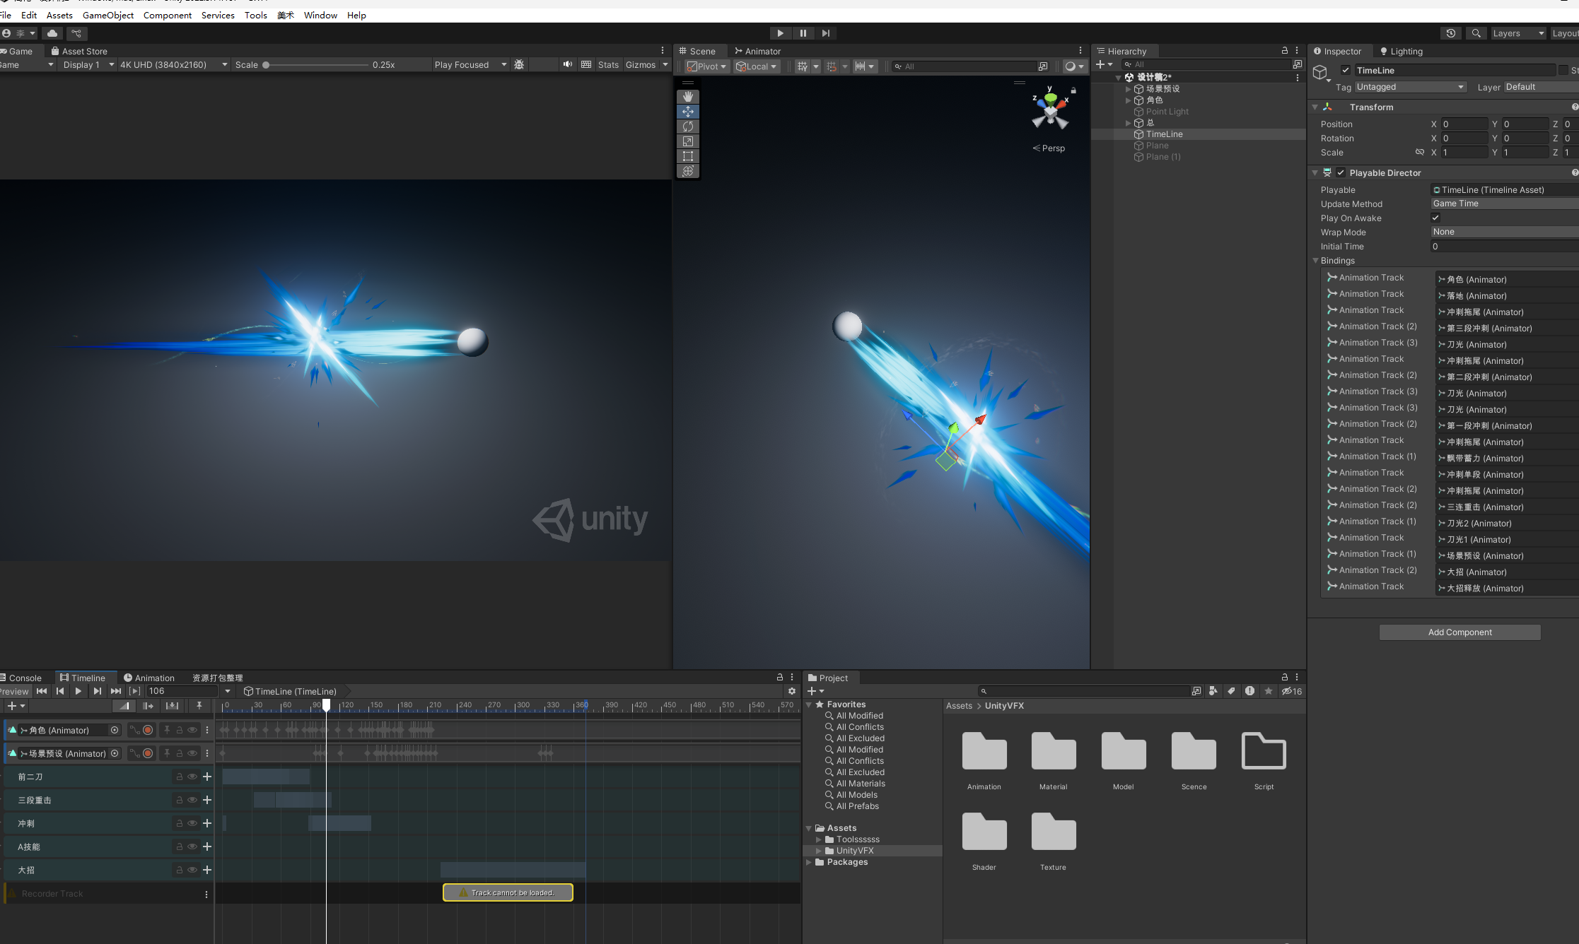Select the Scale tool in Scene view
1579x944 pixels.
(687, 141)
